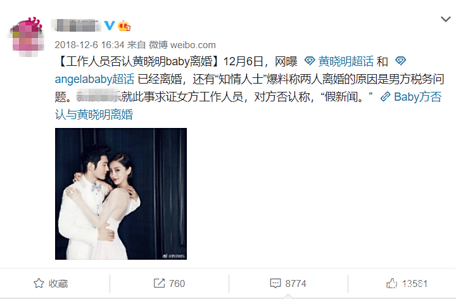
Task: Open the blurred account username
Action: [76, 25]
